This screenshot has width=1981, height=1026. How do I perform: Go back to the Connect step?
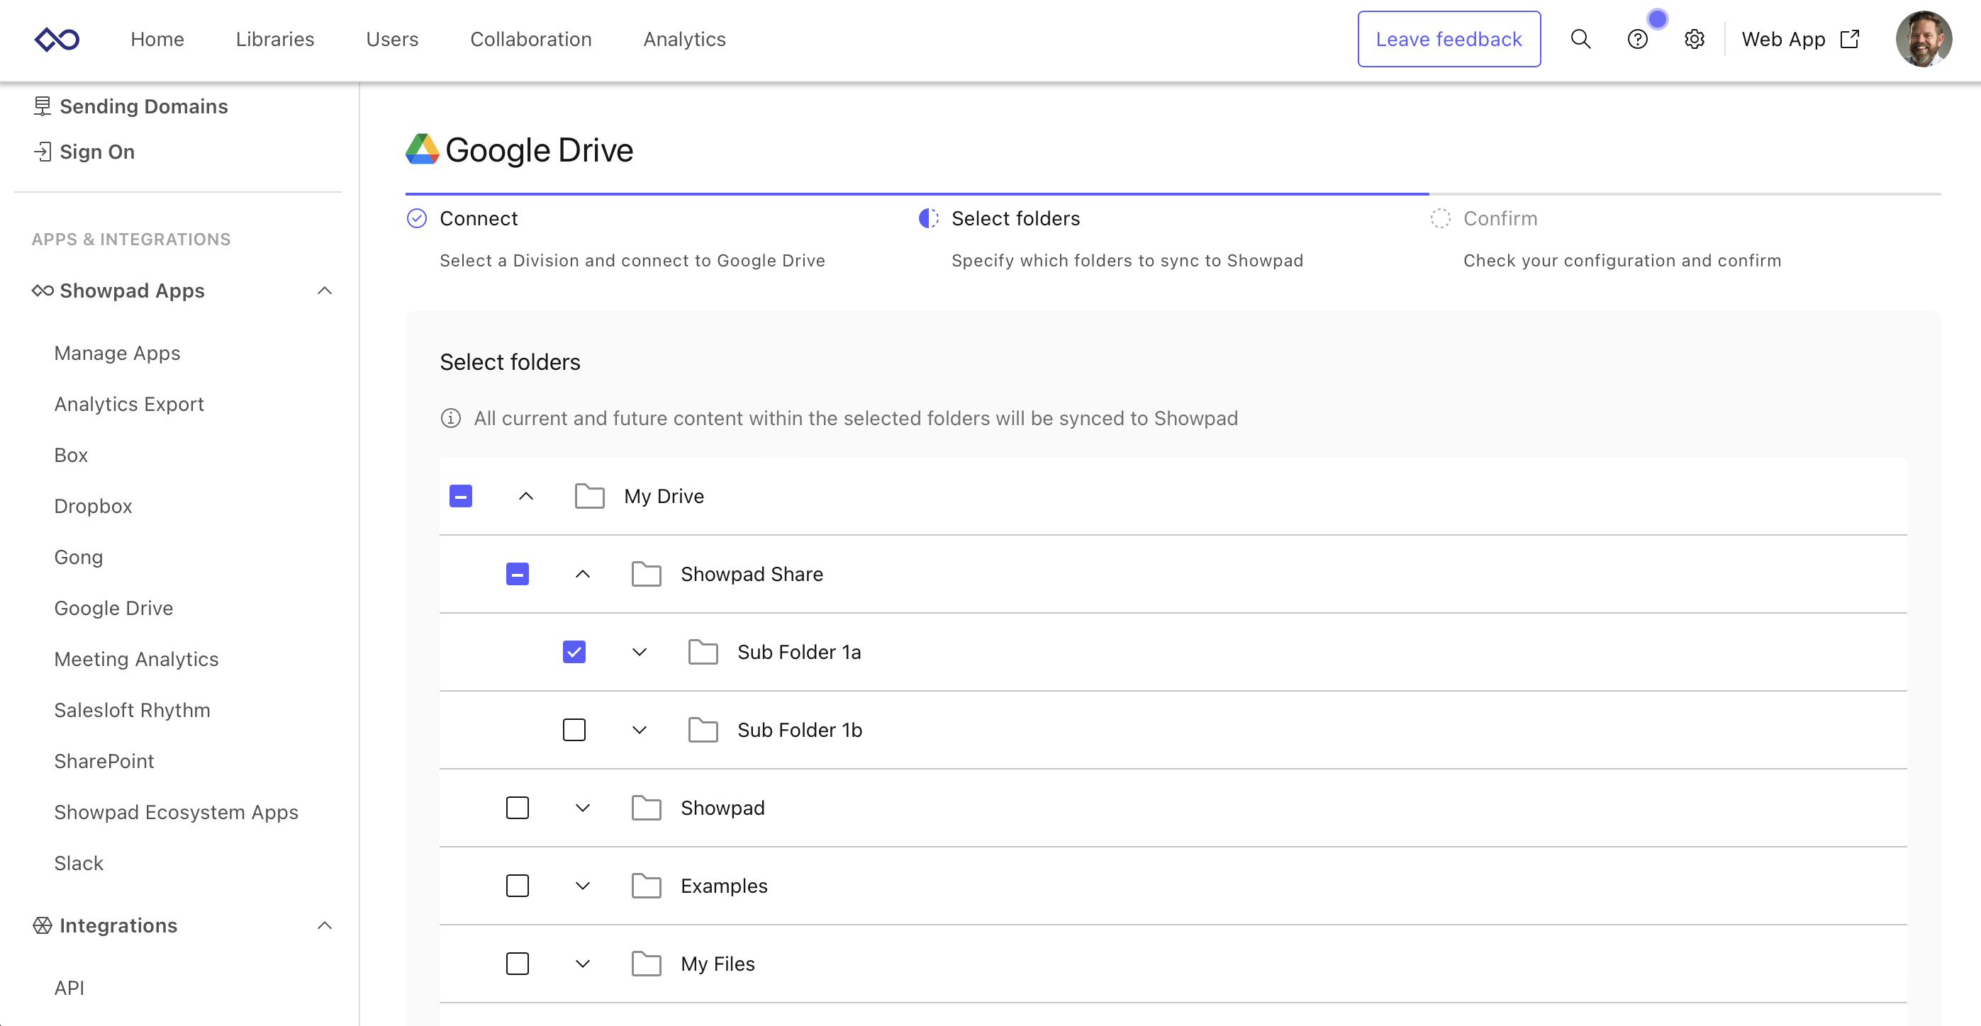pos(479,218)
